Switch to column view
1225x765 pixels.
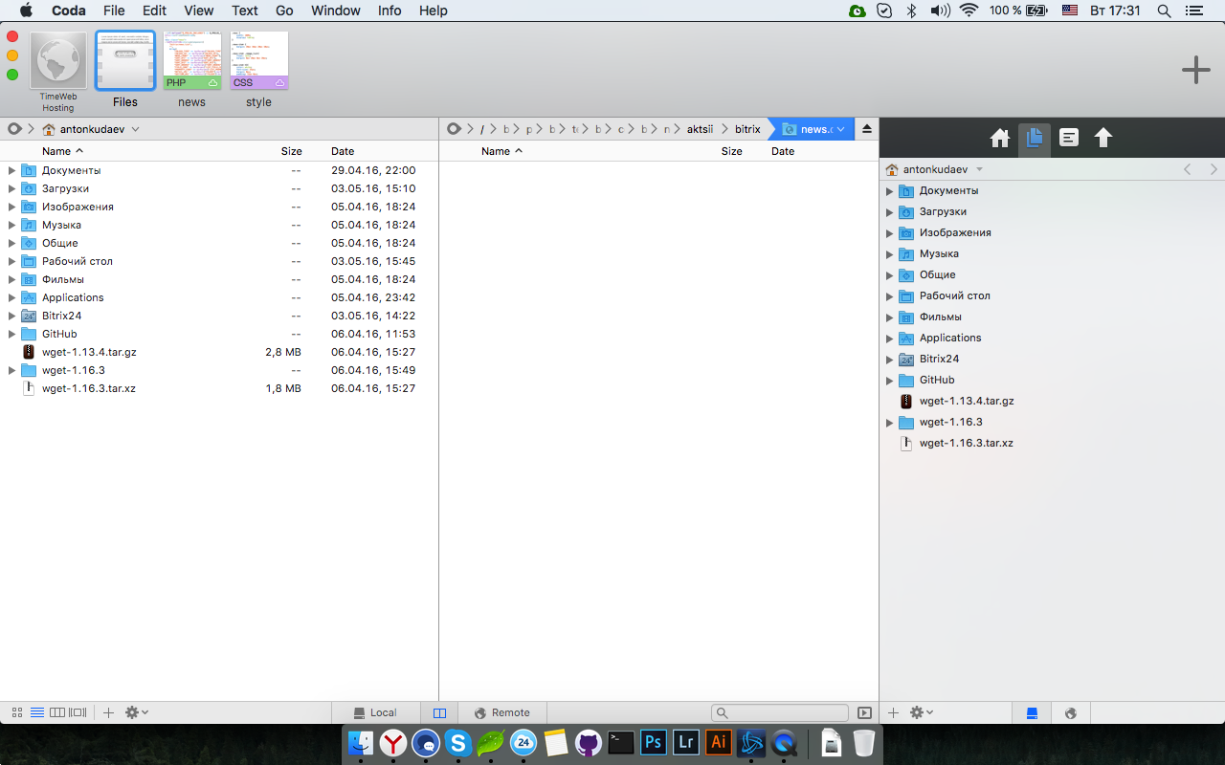57,712
